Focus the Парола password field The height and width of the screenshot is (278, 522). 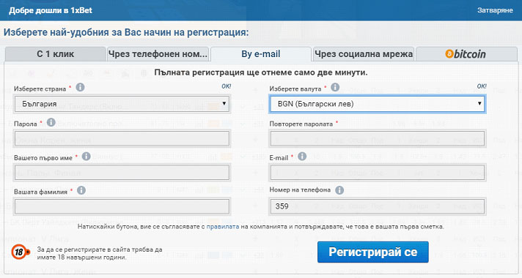(122, 138)
